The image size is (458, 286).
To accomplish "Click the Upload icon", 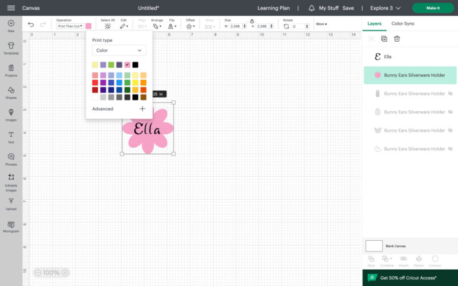I will tap(11, 204).
